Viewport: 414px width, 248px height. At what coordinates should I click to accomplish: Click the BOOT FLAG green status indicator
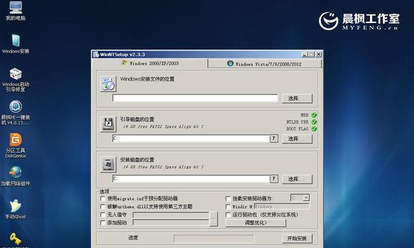314,129
